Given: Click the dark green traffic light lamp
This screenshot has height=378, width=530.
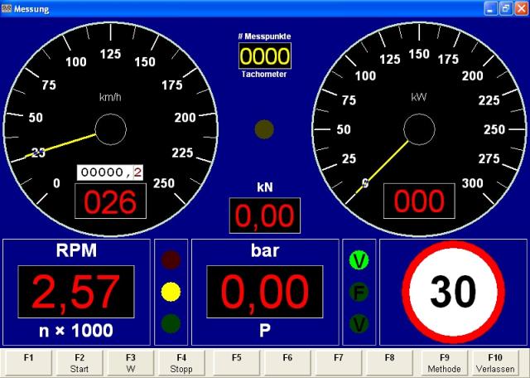Looking at the screenshot, I should (171, 323).
